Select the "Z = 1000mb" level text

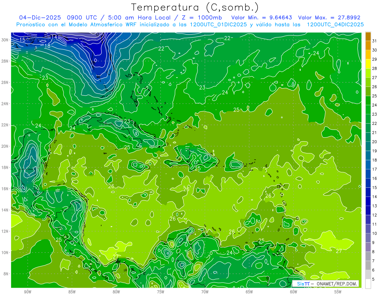201,18
